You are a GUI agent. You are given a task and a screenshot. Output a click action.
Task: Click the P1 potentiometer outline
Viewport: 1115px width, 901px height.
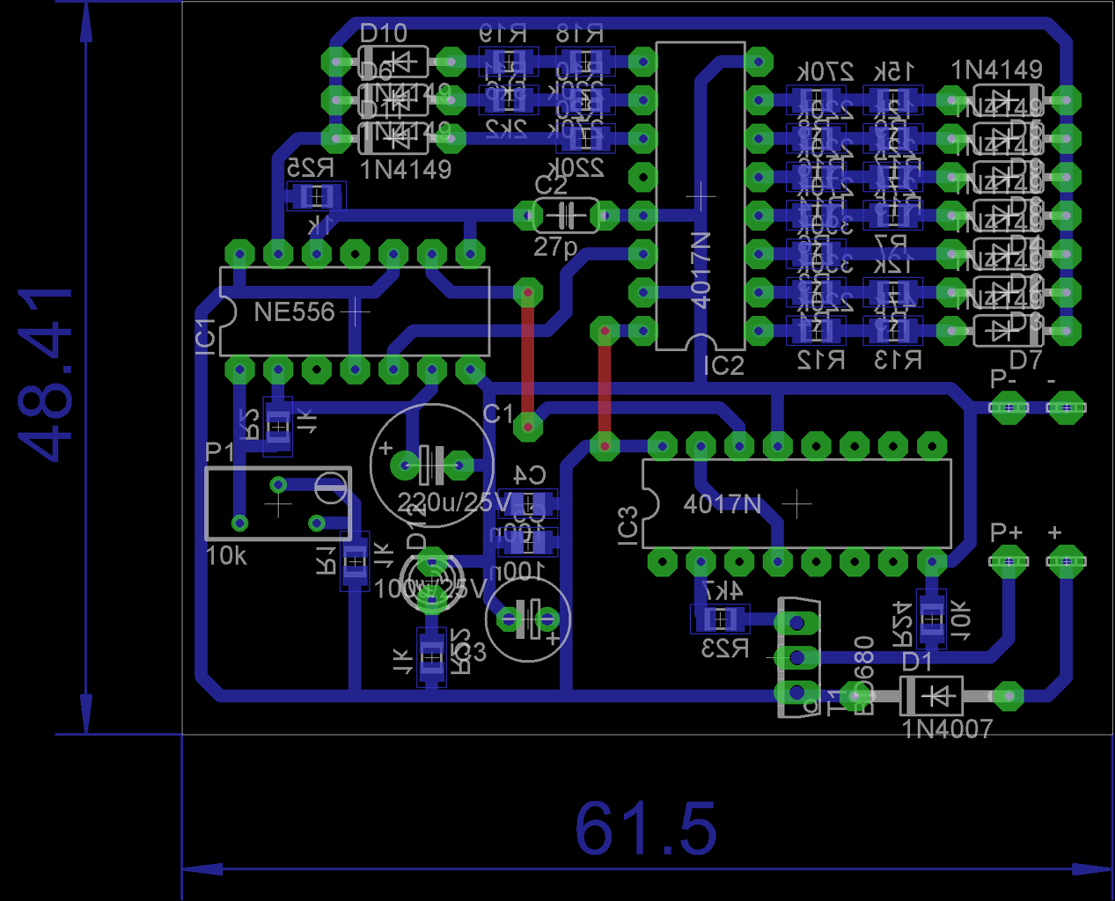278,503
